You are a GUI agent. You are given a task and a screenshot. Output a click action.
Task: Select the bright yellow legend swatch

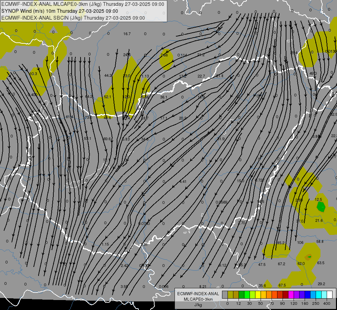click(258, 295)
